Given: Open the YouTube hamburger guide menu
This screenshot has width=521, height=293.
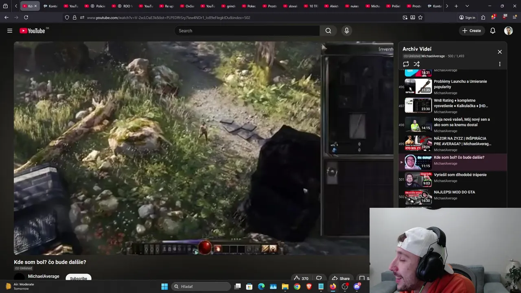Looking at the screenshot, I should [10, 31].
